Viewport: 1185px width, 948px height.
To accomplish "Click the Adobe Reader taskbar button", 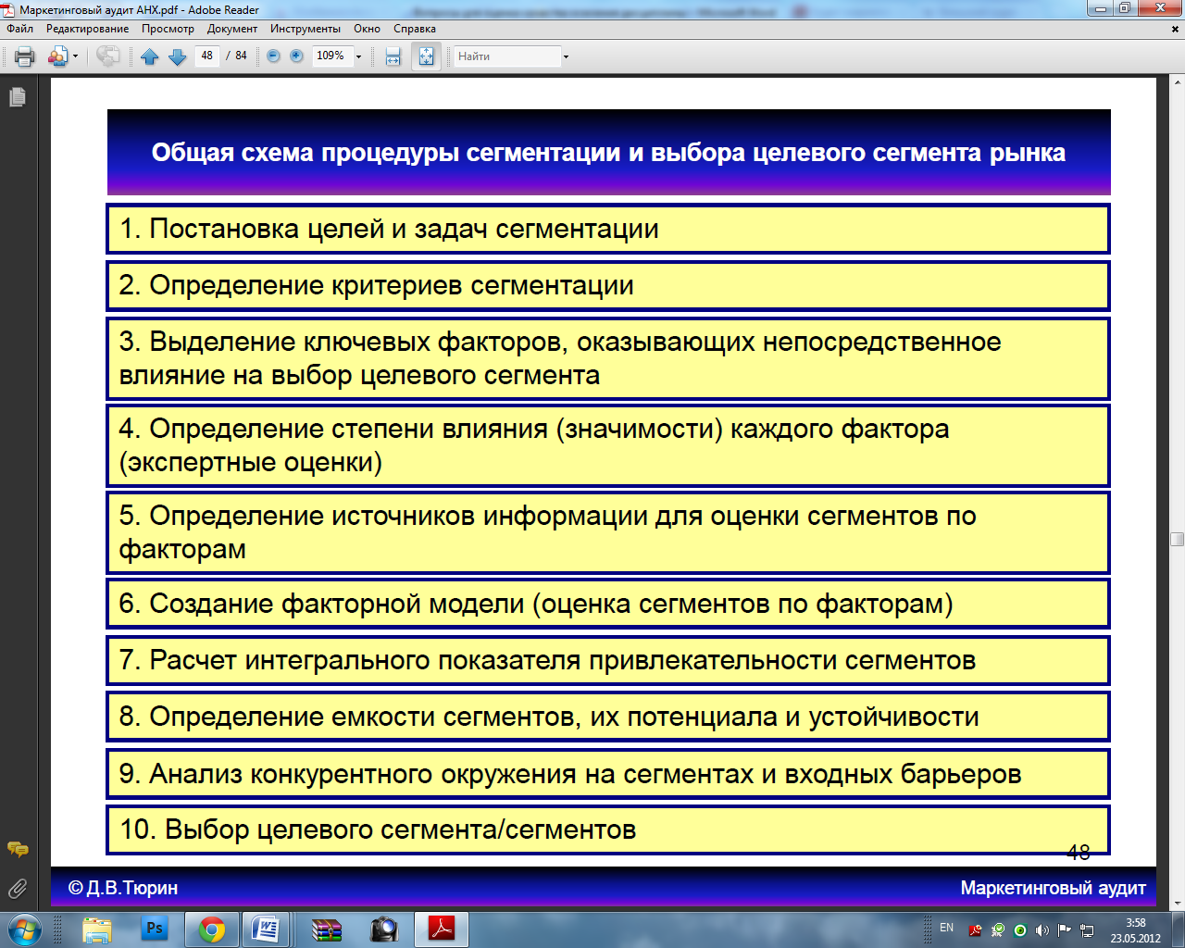I will click(442, 929).
